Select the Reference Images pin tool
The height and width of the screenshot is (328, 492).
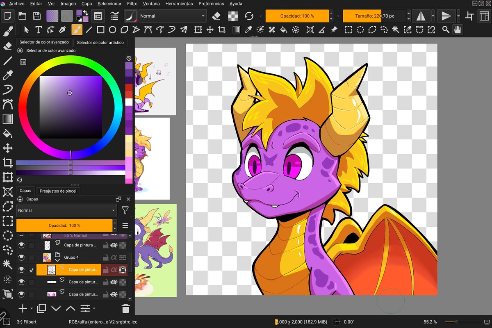(334, 30)
